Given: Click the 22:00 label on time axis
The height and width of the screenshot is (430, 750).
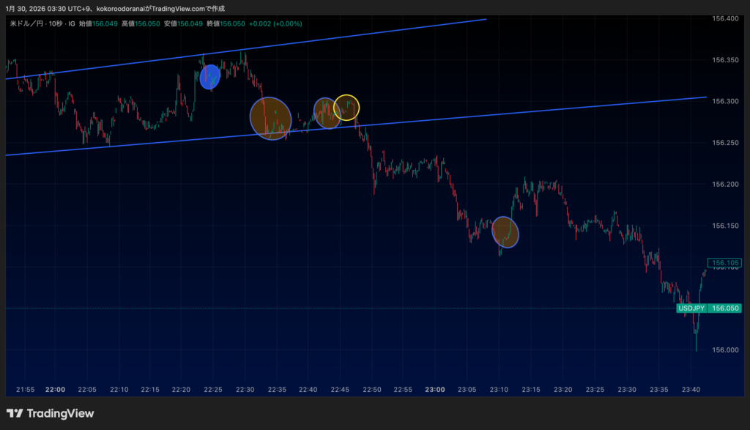Looking at the screenshot, I should pos(55,389).
